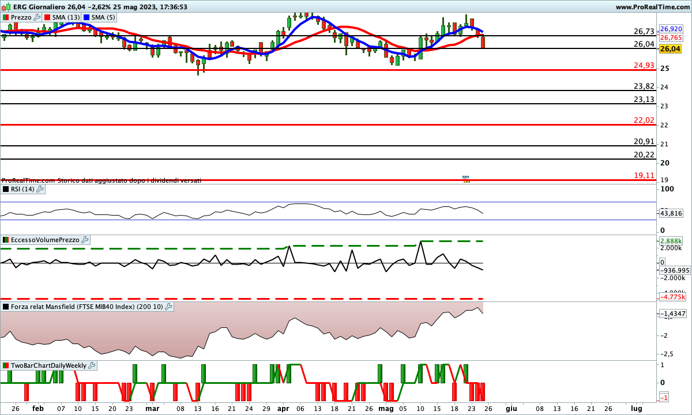This screenshot has height=415, width=692.
Task: Click the 'apr' month on time axis
Action: click(x=283, y=408)
